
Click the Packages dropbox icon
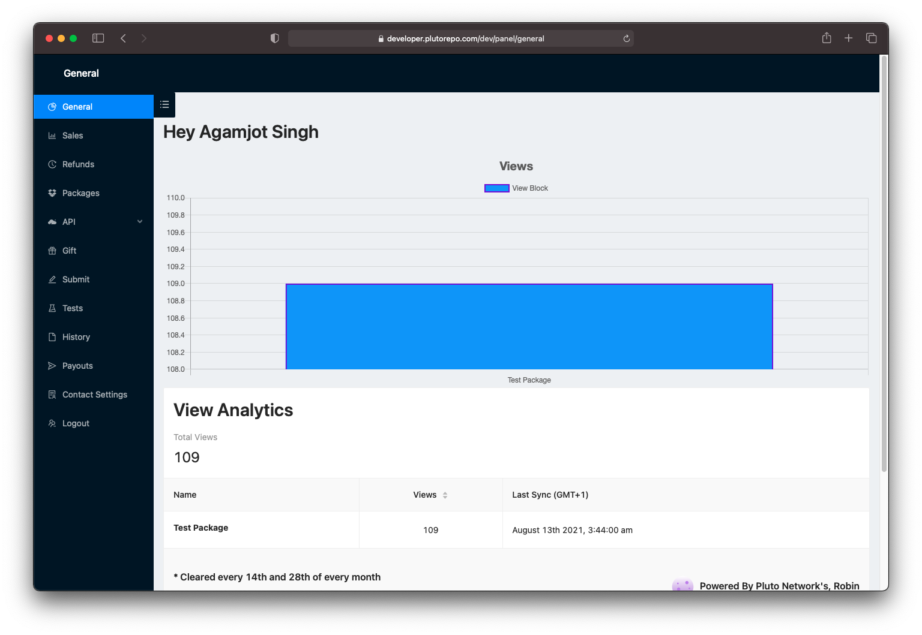coord(52,193)
